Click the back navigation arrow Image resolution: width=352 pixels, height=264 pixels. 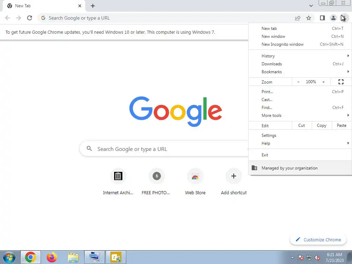(8, 18)
